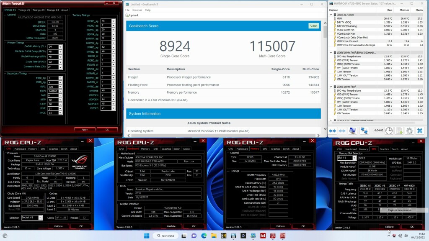The height and width of the screenshot is (241, 429).
Task: Click the BCLK value field
Action: [x=55, y=22]
